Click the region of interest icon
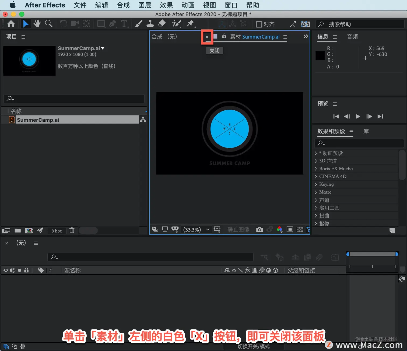 point(290,230)
